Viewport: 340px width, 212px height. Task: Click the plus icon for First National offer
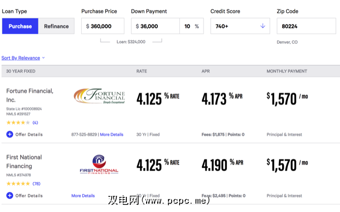(x=10, y=196)
